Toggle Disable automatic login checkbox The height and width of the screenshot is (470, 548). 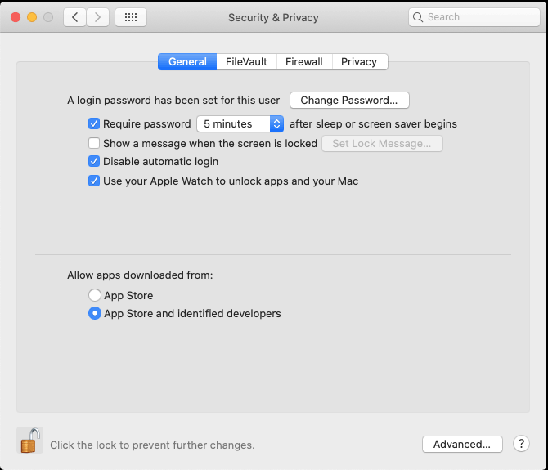(94, 162)
